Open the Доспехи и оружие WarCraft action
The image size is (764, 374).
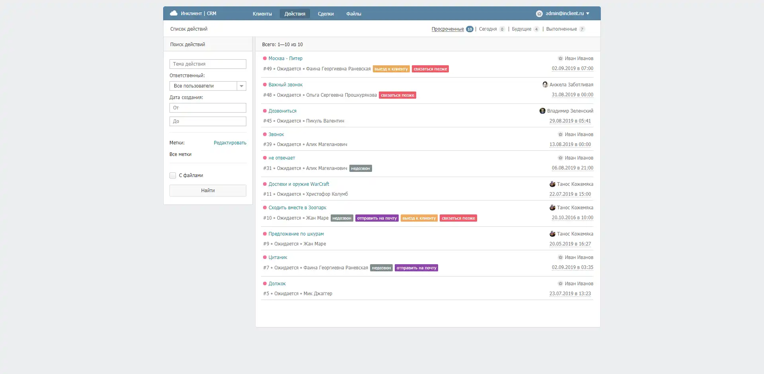click(x=299, y=184)
